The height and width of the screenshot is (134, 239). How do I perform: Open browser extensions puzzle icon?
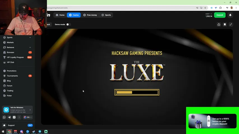(221, 8)
